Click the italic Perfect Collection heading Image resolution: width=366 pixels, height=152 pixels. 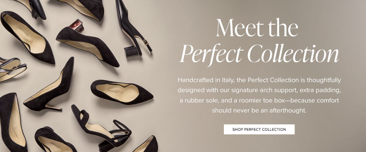[x=260, y=55]
